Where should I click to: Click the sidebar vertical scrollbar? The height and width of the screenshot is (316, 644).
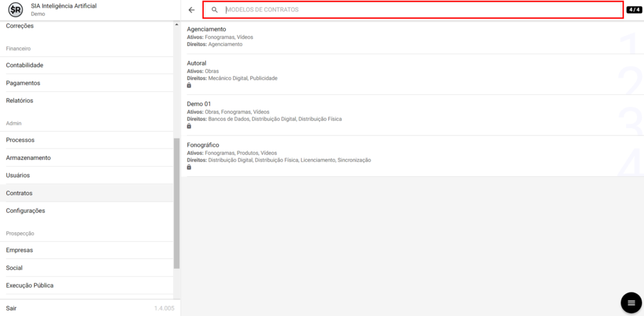pyautogui.click(x=177, y=201)
